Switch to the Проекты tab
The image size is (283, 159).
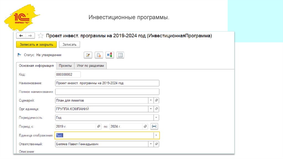point(65,66)
